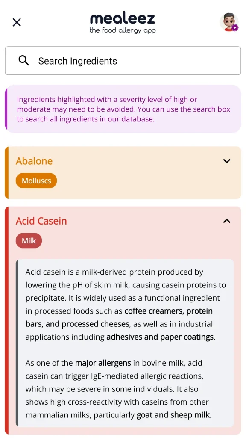Click the red severity bar on Acid Casein
The width and height of the screenshot is (246, 438).
7,320
